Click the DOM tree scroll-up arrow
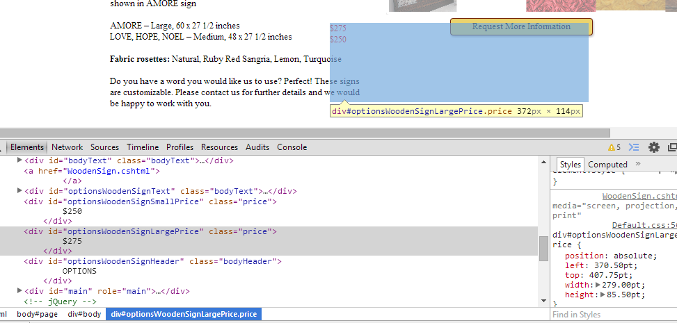This screenshot has width=677, height=323. [x=543, y=162]
